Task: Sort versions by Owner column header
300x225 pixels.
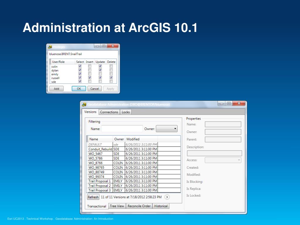Action: pyautogui.click(x=119, y=139)
